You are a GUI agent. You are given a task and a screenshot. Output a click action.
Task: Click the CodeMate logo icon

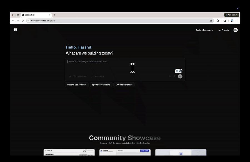(16, 30)
